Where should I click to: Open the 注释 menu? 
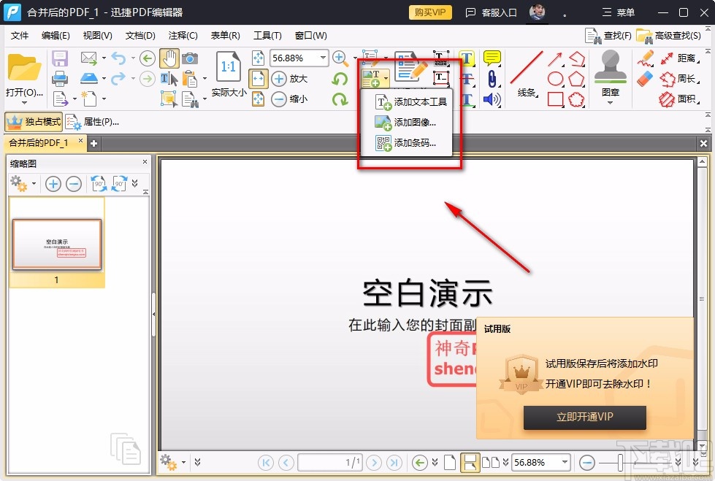183,35
